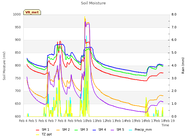Click the 5.0 rain axis tick label
The height and width of the screenshot is (140, 187).
174,52
